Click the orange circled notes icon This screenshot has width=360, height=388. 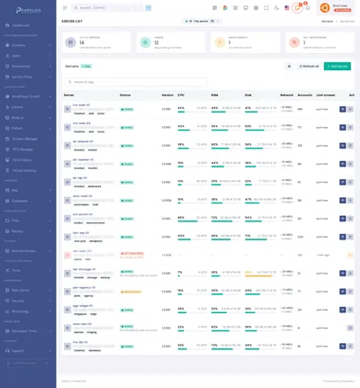[x=297, y=8]
